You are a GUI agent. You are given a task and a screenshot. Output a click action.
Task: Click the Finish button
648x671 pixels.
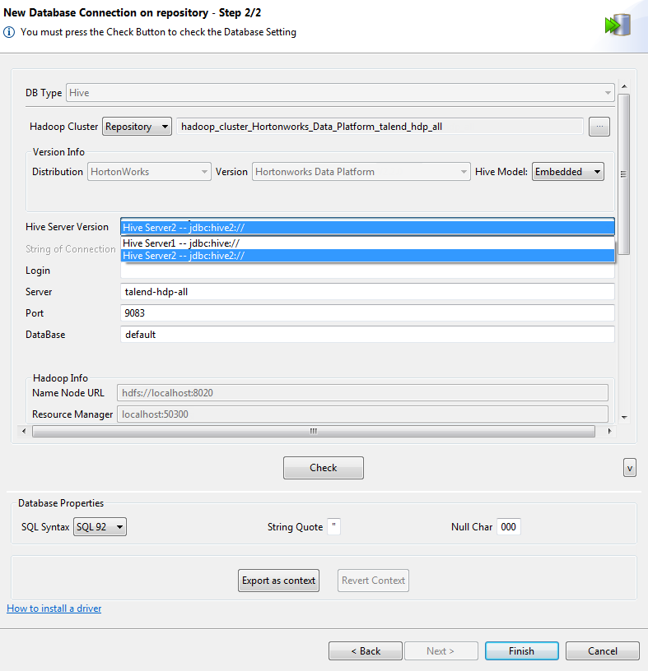click(521, 651)
